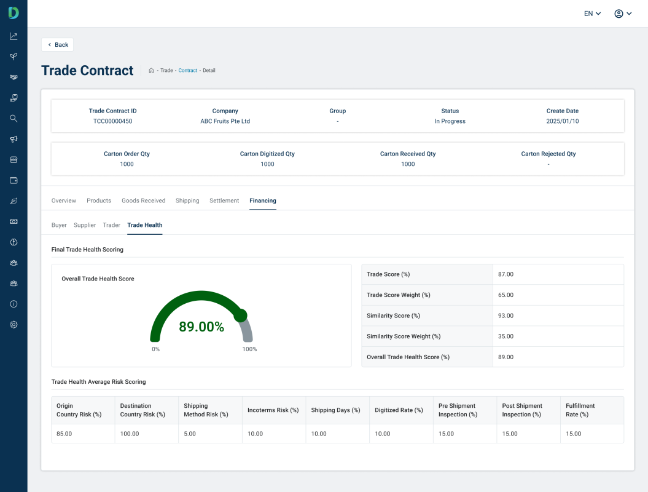Image resolution: width=648 pixels, height=492 pixels.
Task: Expand the EN language dropdown
Action: tap(592, 14)
